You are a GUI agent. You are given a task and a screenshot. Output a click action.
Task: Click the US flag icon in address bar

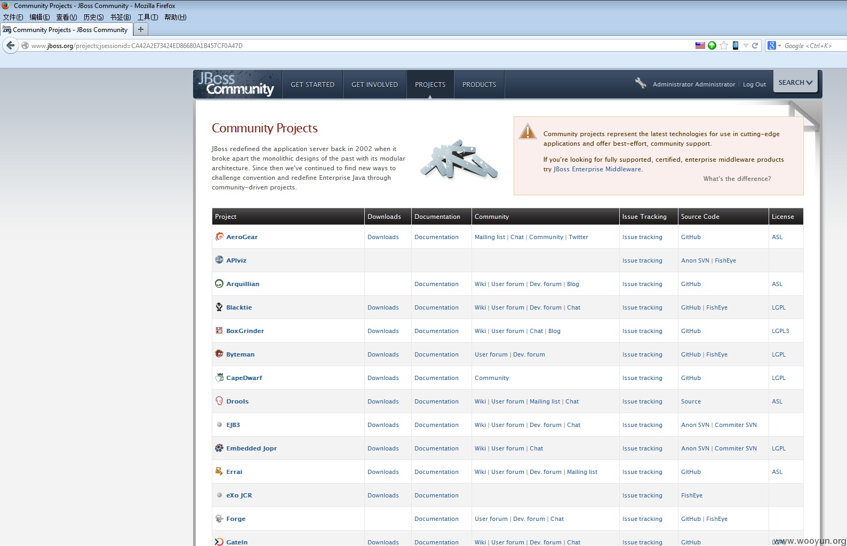pos(700,45)
